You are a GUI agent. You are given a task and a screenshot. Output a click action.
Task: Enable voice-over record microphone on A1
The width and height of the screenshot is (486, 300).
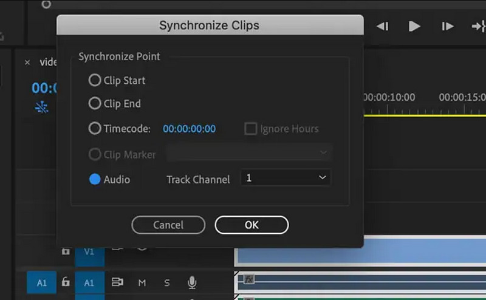point(192,282)
